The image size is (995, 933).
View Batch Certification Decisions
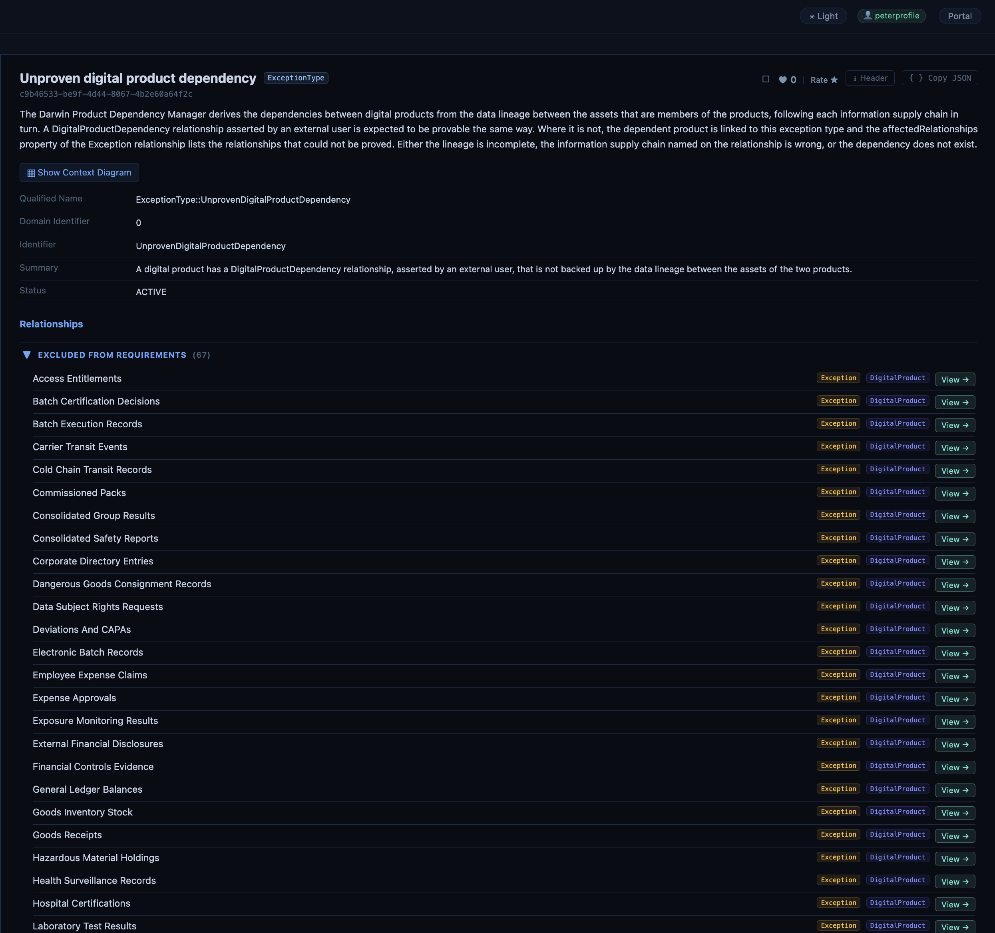(x=955, y=402)
